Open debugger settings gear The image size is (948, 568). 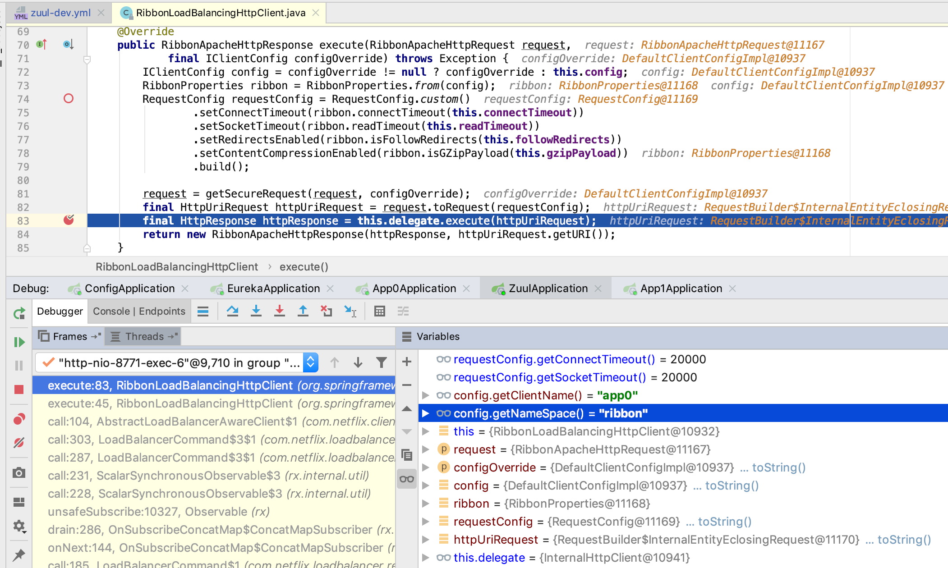pyautogui.click(x=19, y=526)
